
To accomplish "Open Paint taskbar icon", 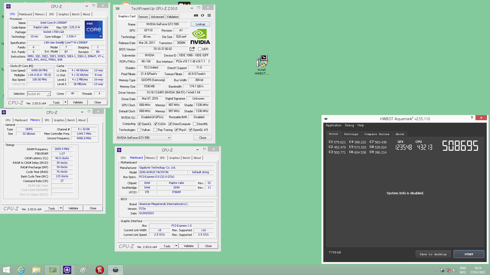I will point(84,270).
